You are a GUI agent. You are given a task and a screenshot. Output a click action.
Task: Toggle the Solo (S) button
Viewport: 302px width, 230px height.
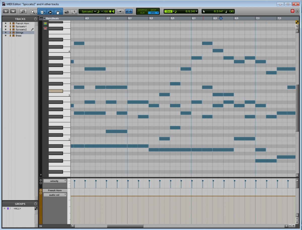pyautogui.click(x=6, y=11)
